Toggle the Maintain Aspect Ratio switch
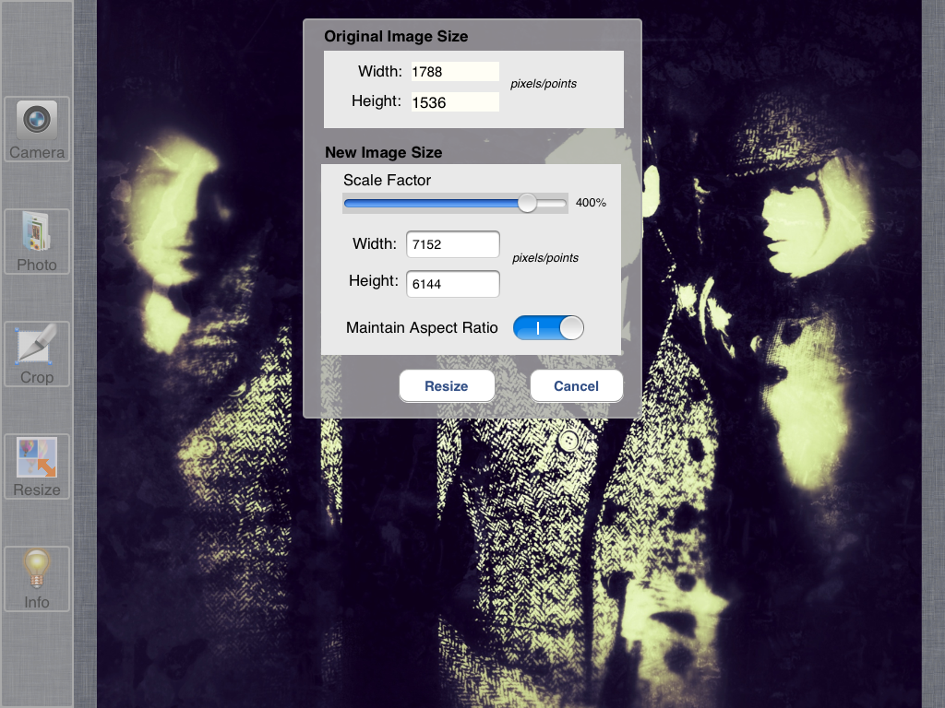Image resolution: width=945 pixels, height=708 pixels. [548, 327]
